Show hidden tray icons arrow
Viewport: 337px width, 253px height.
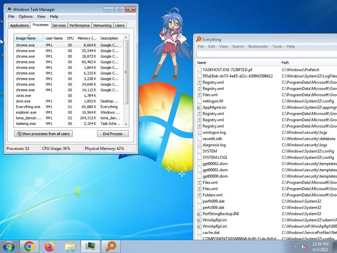pyautogui.click(x=296, y=247)
